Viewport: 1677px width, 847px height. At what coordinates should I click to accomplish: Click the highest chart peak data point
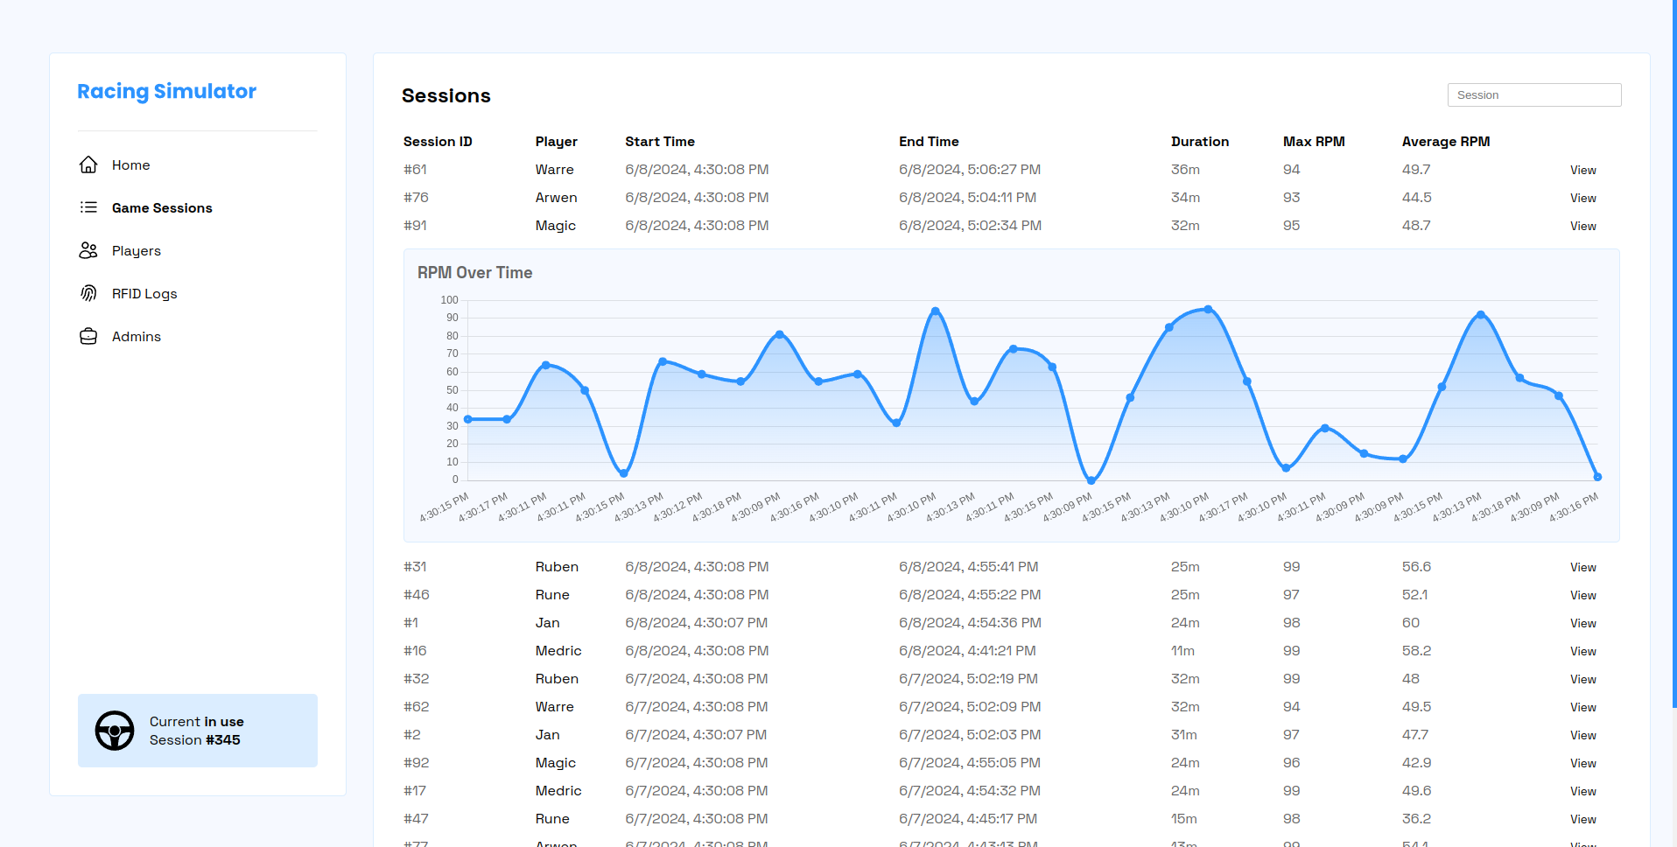[1209, 309]
